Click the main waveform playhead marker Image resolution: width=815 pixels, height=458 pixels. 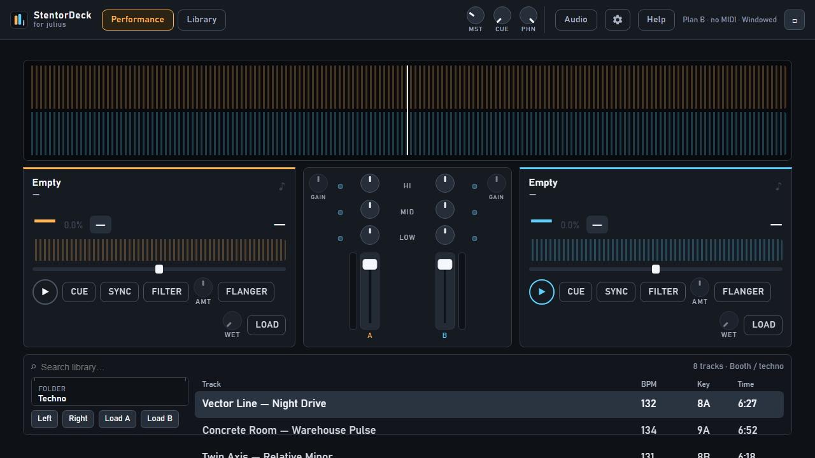pyautogui.click(x=407, y=111)
